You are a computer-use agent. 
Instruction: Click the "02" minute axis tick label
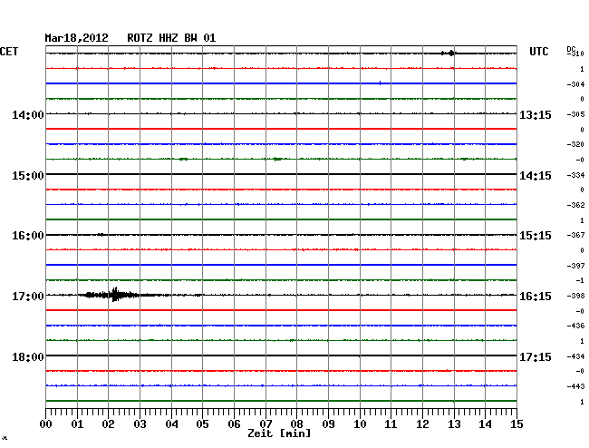pyautogui.click(x=108, y=424)
